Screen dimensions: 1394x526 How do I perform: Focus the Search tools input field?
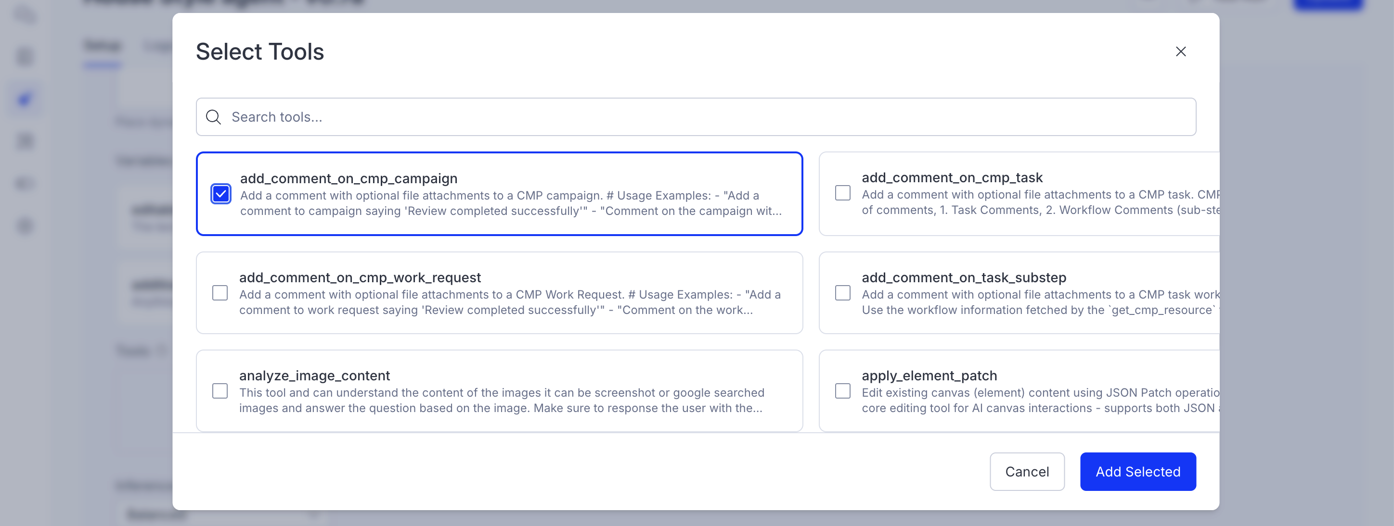703,117
